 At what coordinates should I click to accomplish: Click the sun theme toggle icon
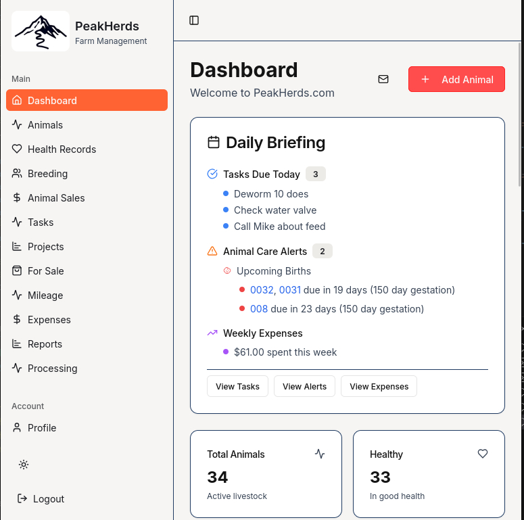tap(24, 465)
